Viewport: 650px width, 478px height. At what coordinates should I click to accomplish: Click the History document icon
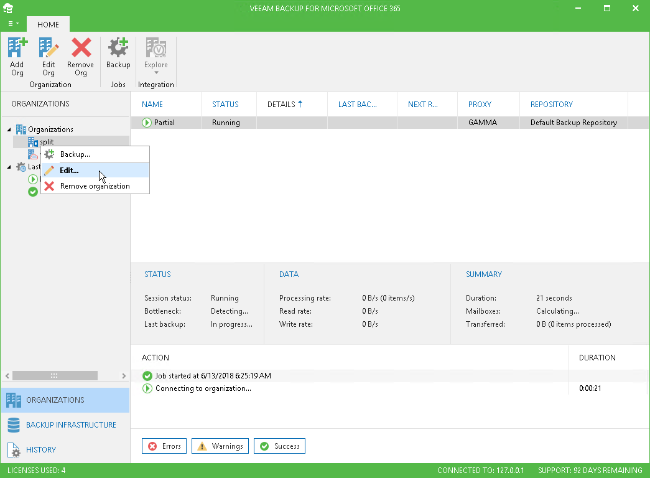14,450
